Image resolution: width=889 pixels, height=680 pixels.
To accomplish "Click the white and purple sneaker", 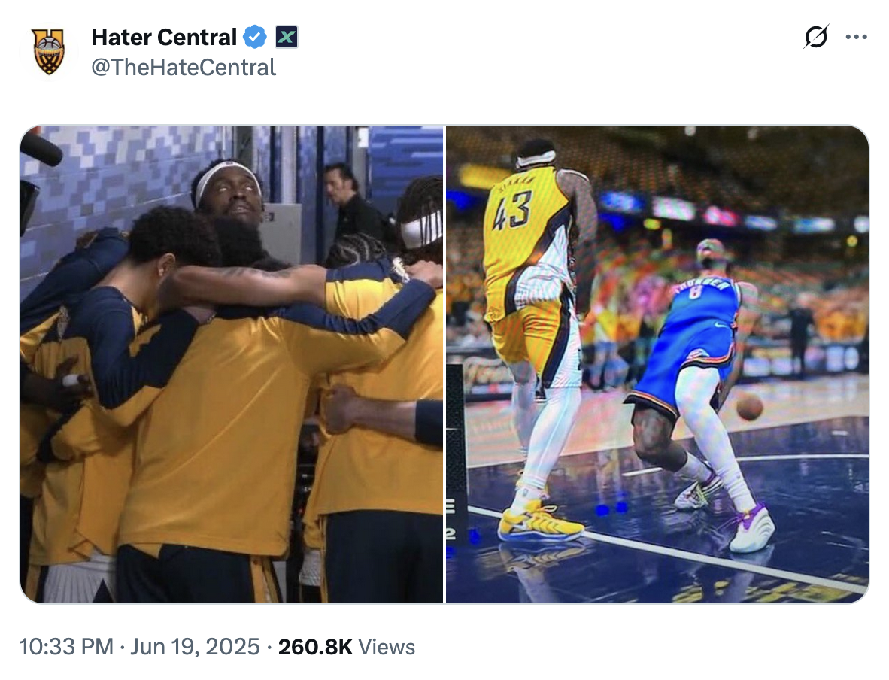I will coord(751,529).
